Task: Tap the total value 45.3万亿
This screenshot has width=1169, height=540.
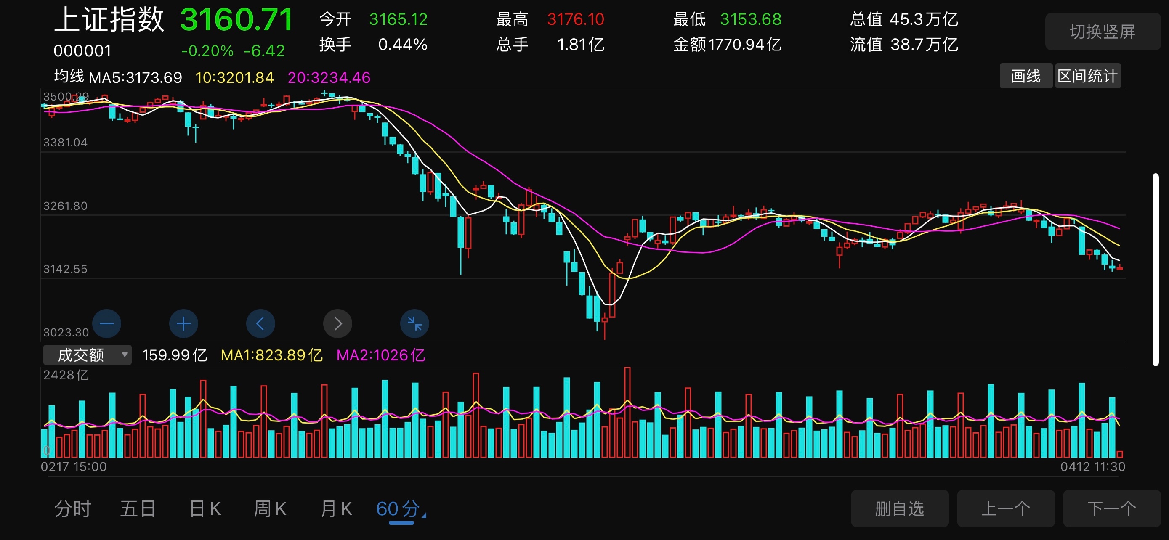Action: tap(924, 19)
